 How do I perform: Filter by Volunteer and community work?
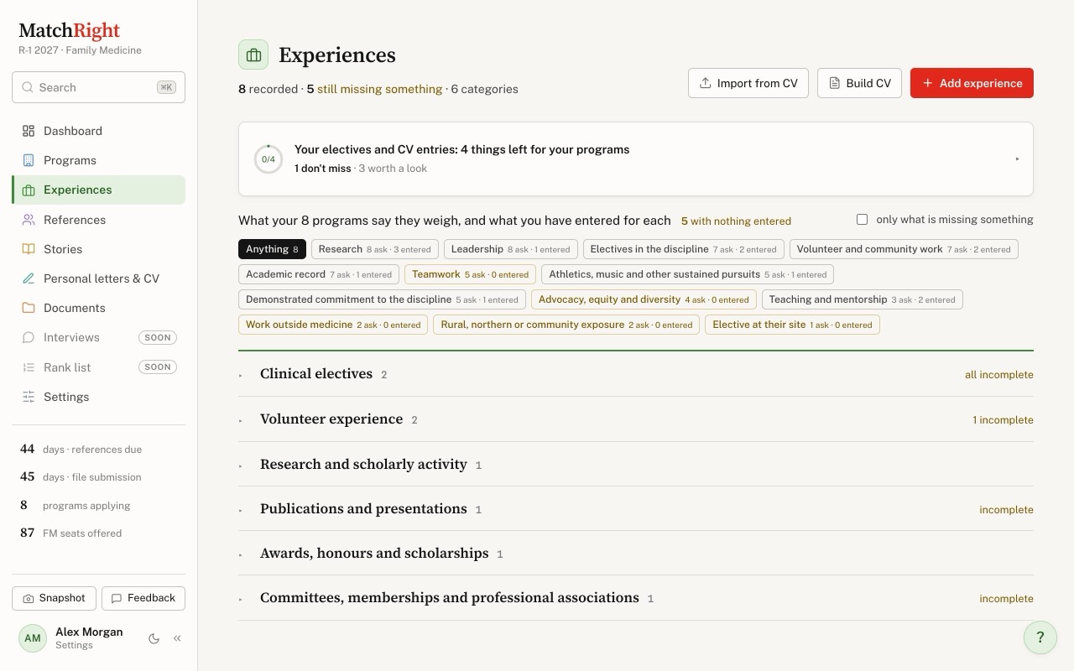pos(904,249)
